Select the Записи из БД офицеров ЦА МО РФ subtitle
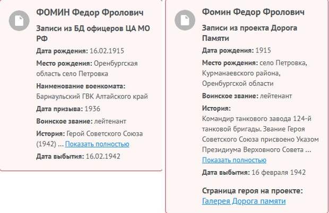329x213 pixels. pos(93,33)
